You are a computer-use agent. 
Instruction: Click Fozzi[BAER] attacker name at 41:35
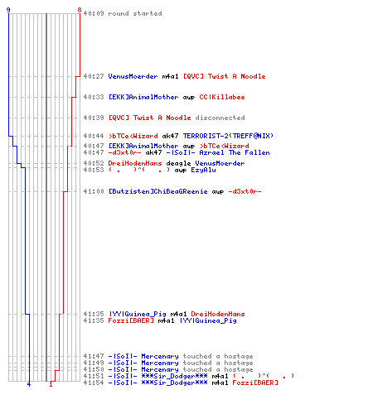[131, 320]
